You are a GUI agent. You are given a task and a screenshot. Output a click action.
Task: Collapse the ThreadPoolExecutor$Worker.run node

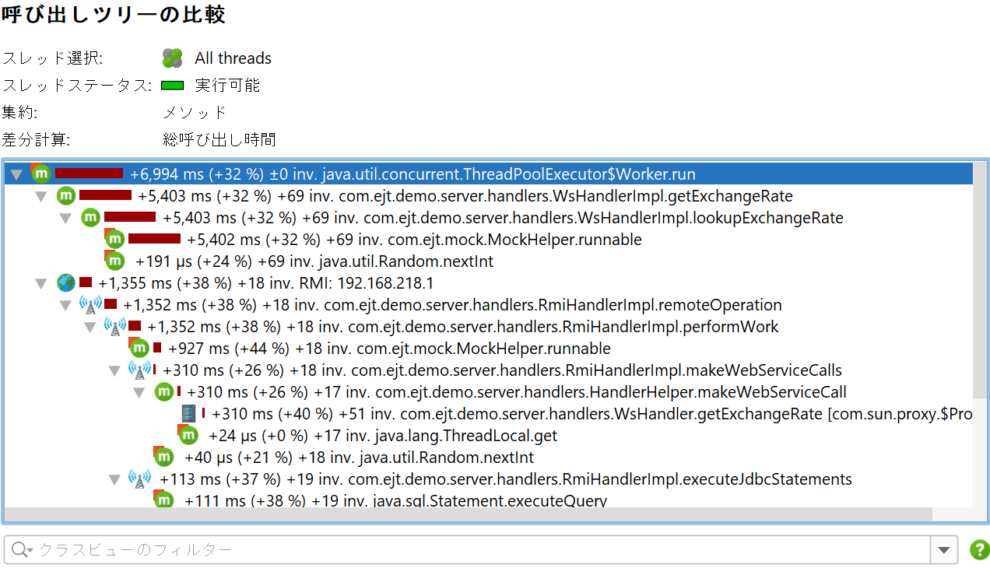pyautogui.click(x=16, y=175)
